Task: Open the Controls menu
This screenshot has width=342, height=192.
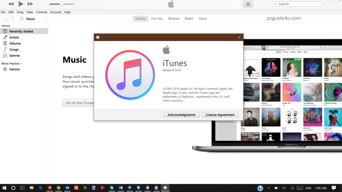Action: (42, 12)
